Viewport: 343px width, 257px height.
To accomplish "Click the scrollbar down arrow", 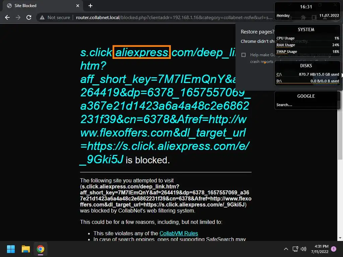I will click(x=340, y=238).
